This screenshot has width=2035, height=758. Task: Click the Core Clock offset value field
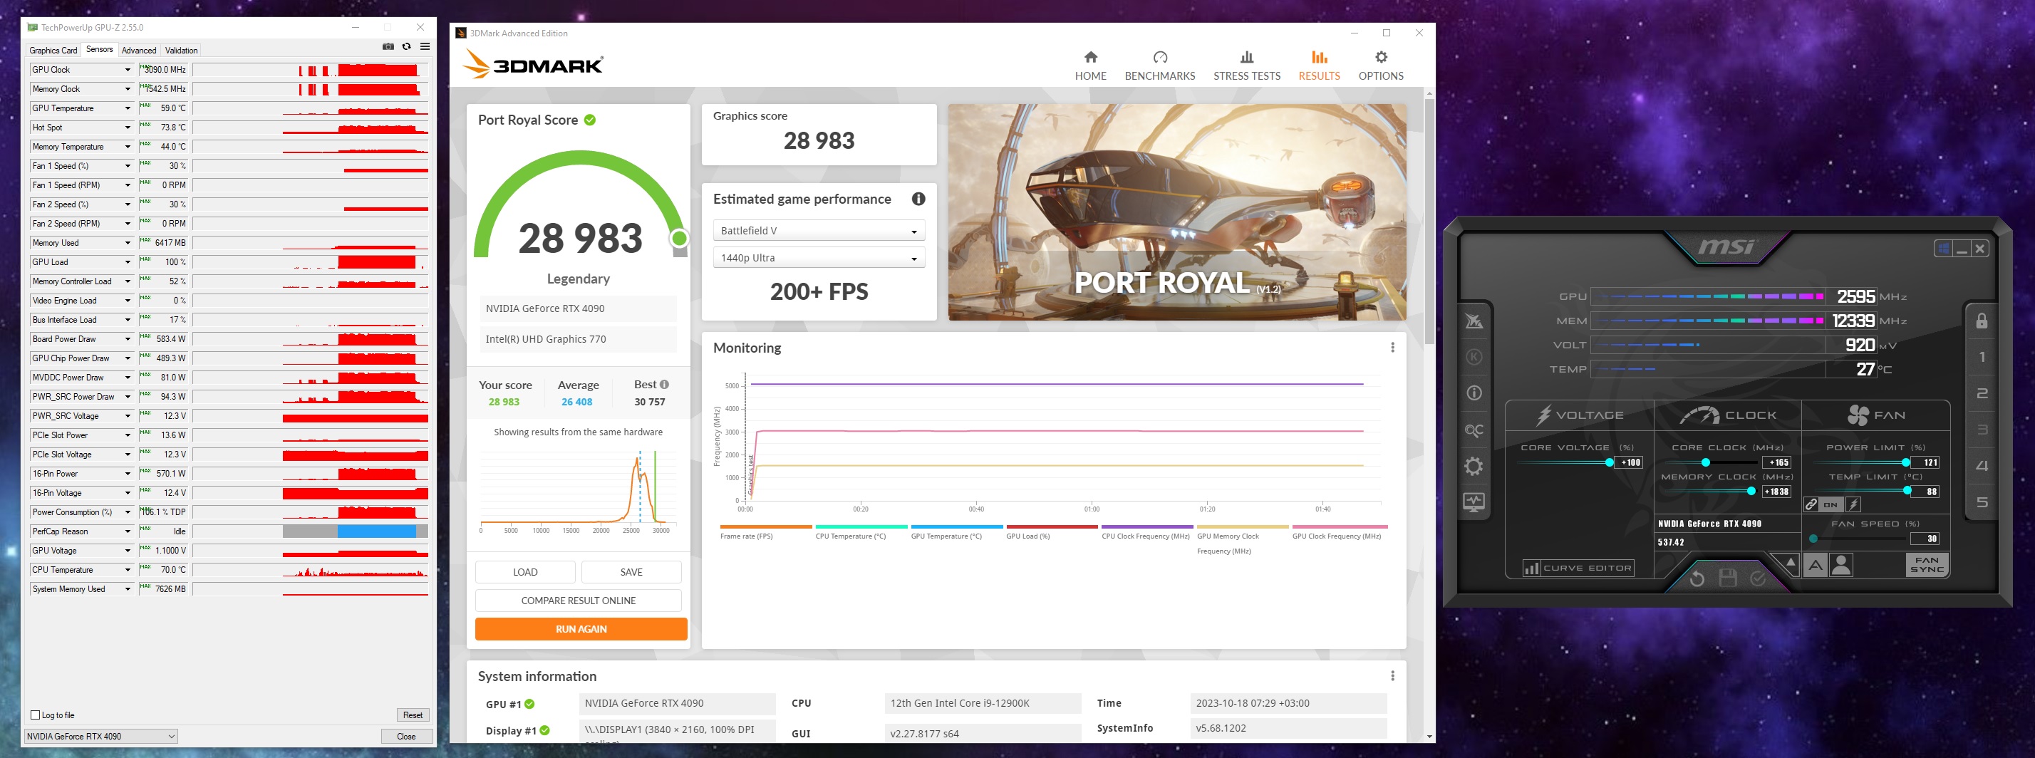click(x=1776, y=462)
